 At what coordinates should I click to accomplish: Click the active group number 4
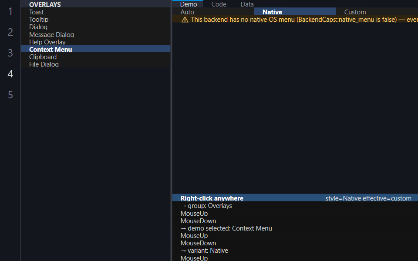10,74
